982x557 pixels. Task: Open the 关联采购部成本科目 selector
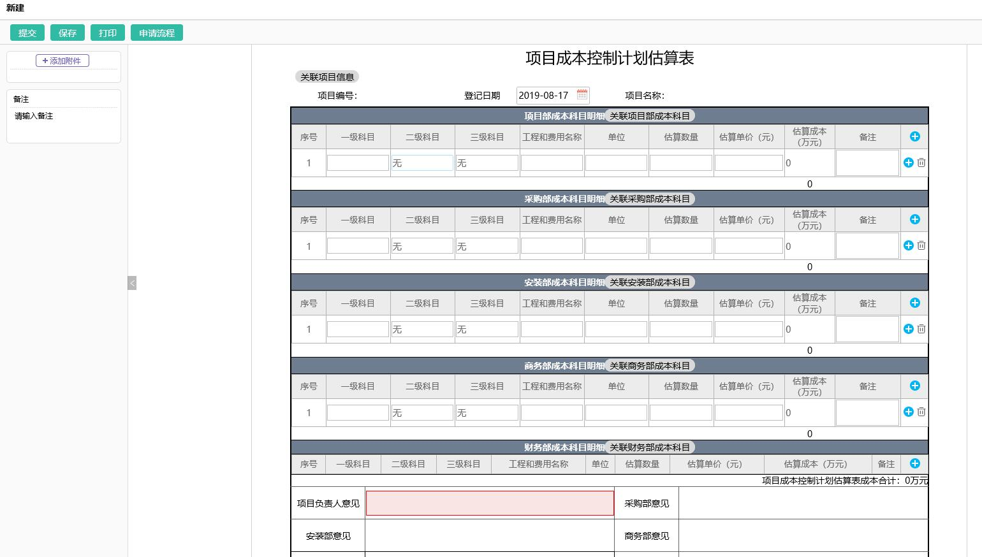650,198
